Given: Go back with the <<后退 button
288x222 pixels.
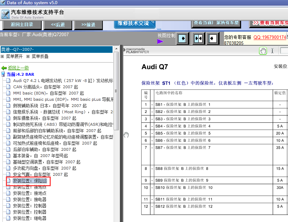Looking at the screenshot, I should (58, 25).
